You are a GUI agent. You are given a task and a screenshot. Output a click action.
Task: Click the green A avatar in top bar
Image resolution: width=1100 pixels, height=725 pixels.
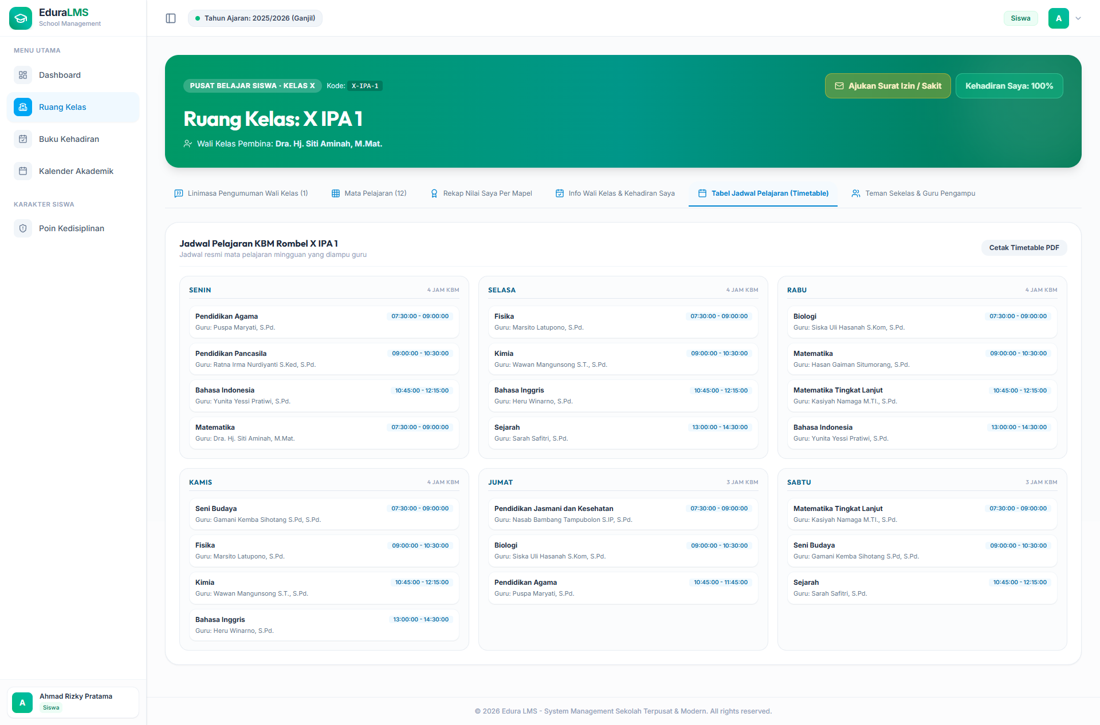pyautogui.click(x=1059, y=18)
